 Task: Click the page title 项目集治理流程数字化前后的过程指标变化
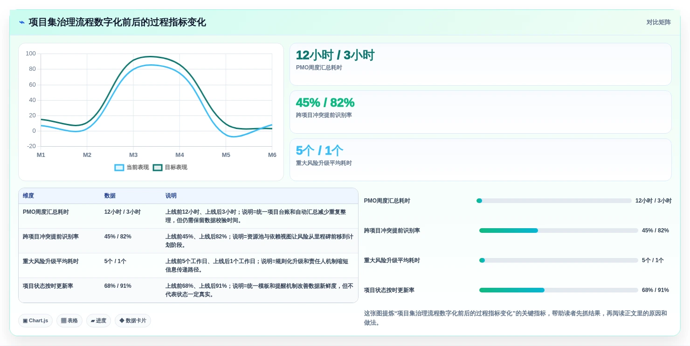pyautogui.click(x=117, y=22)
